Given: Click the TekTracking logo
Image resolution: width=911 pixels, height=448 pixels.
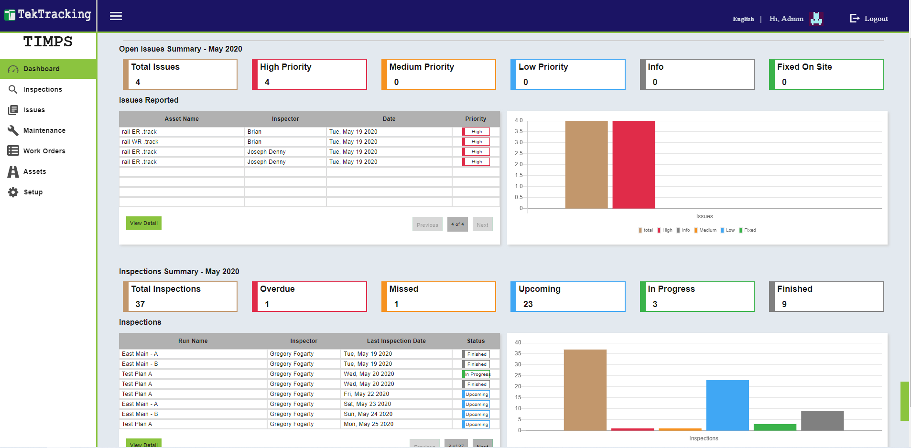Looking at the screenshot, I should (x=48, y=15).
